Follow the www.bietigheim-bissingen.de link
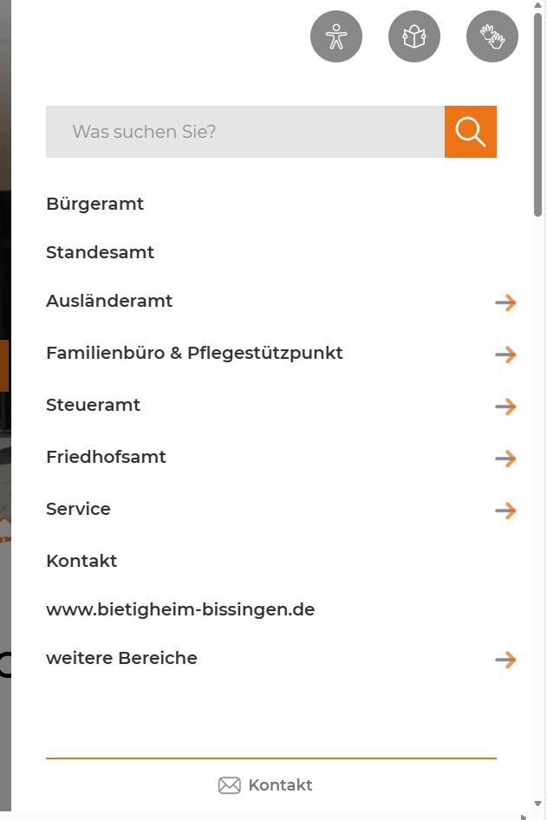The image size is (547, 820). [180, 609]
